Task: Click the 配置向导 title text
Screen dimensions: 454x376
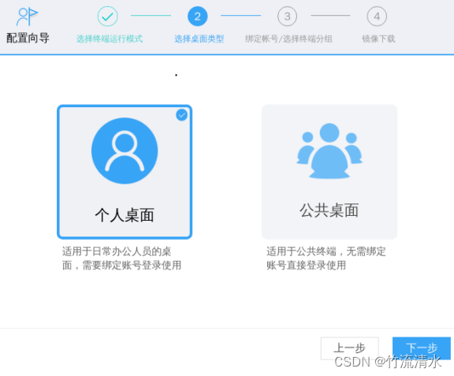Action: pos(28,39)
